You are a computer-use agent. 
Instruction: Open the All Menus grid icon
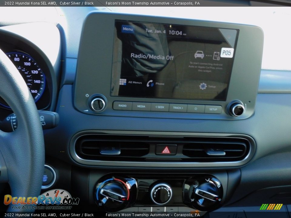[x=123, y=82]
